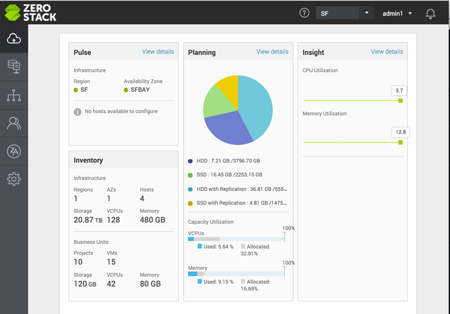Click the purple-blue pie chart slice
The image size is (450, 314).
[x=228, y=127]
